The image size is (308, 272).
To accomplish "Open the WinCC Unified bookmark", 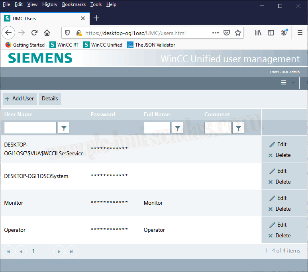I will point(103,45).
